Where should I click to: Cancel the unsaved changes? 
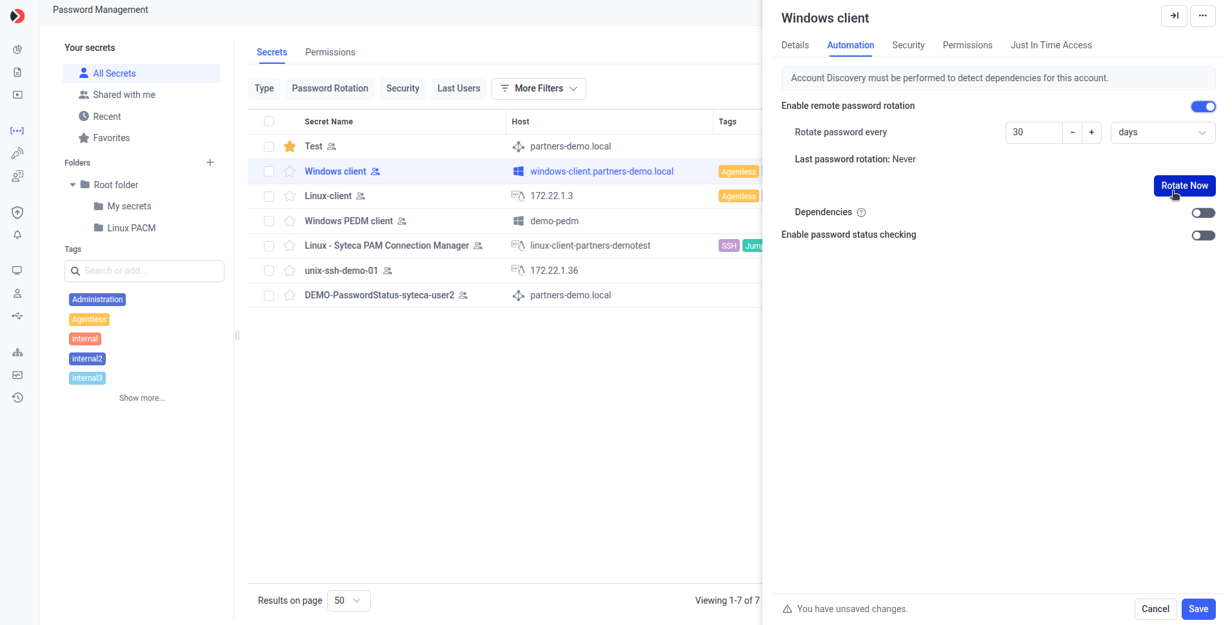1155,609
